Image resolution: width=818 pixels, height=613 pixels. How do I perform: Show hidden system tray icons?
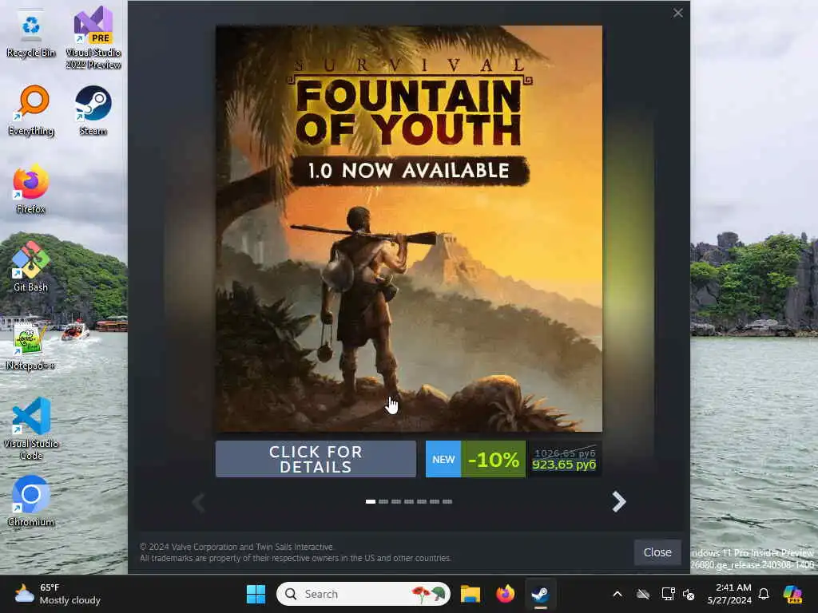pos(617,594)
